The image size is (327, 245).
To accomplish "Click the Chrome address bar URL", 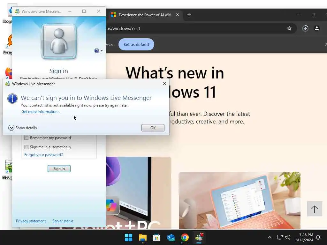I will (123, 28).
